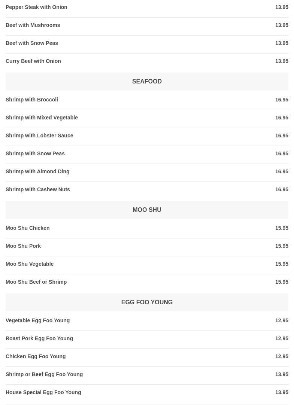Select Vegetable Egg Foo Young
Viewport: 294px width, 405px height.
click(38, 320)
